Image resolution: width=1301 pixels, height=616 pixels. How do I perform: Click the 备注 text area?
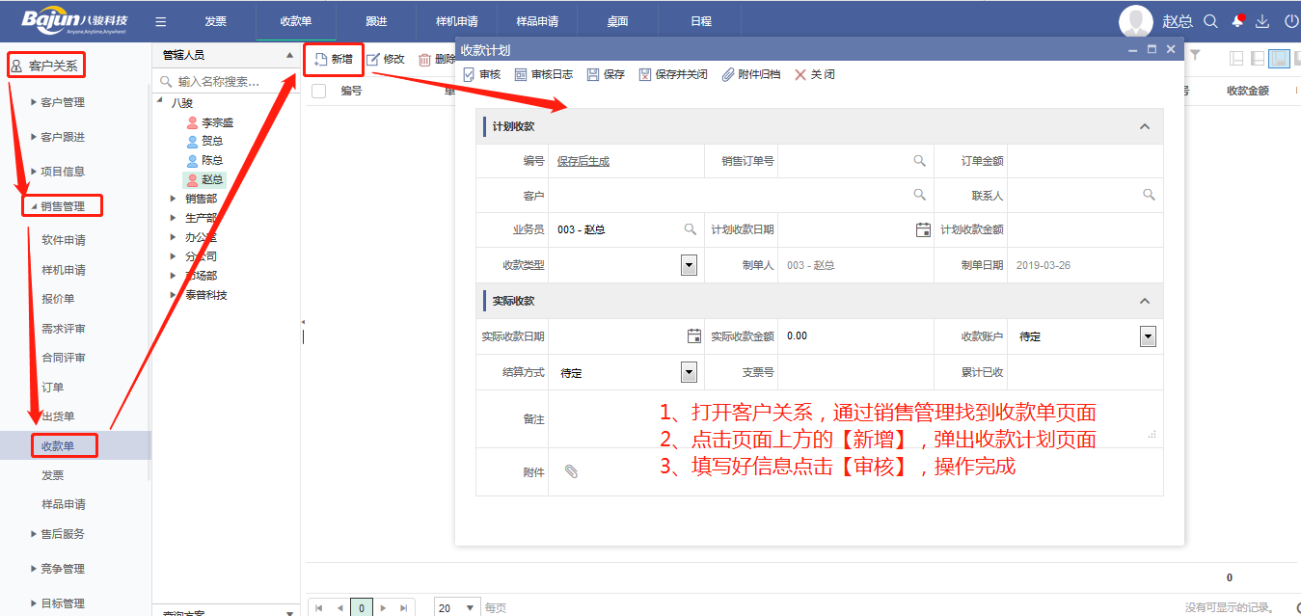coord(849,419)
